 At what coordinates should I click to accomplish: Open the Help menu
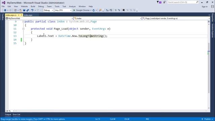[x=91, y=6]
